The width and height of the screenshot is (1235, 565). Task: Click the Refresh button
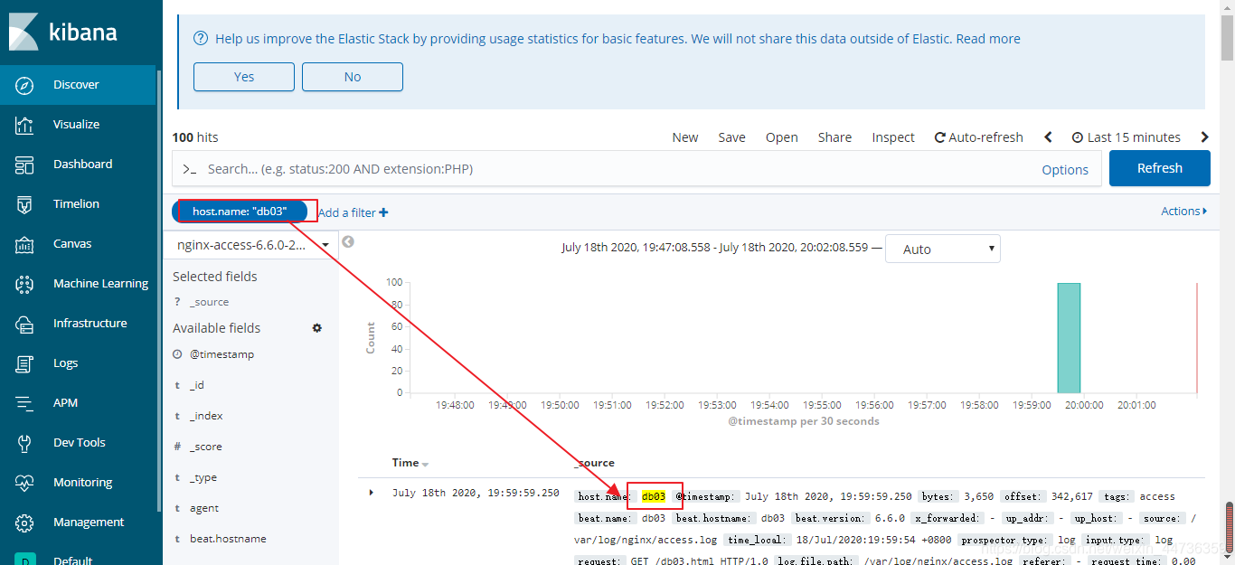pos(1160,168)
